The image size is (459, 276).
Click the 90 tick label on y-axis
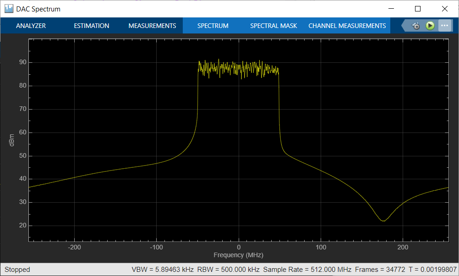point(23,62)
